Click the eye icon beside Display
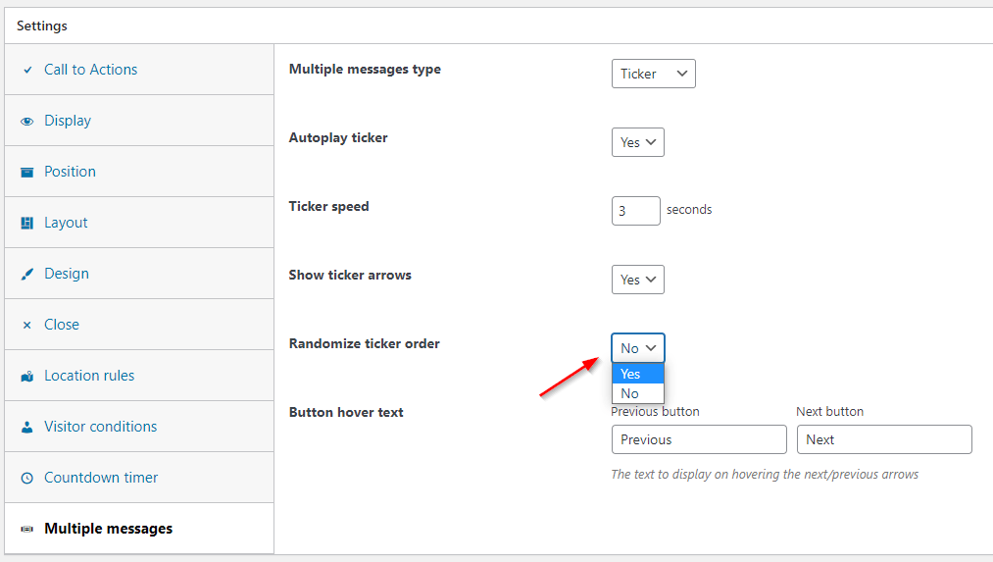 click(26, 121)
